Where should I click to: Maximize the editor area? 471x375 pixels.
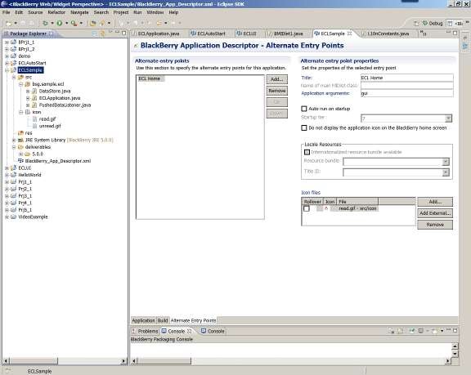(x=455, y=33)
